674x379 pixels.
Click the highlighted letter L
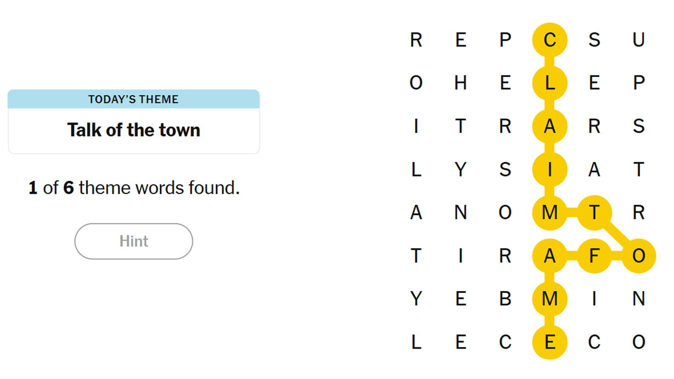click(549, 83)
